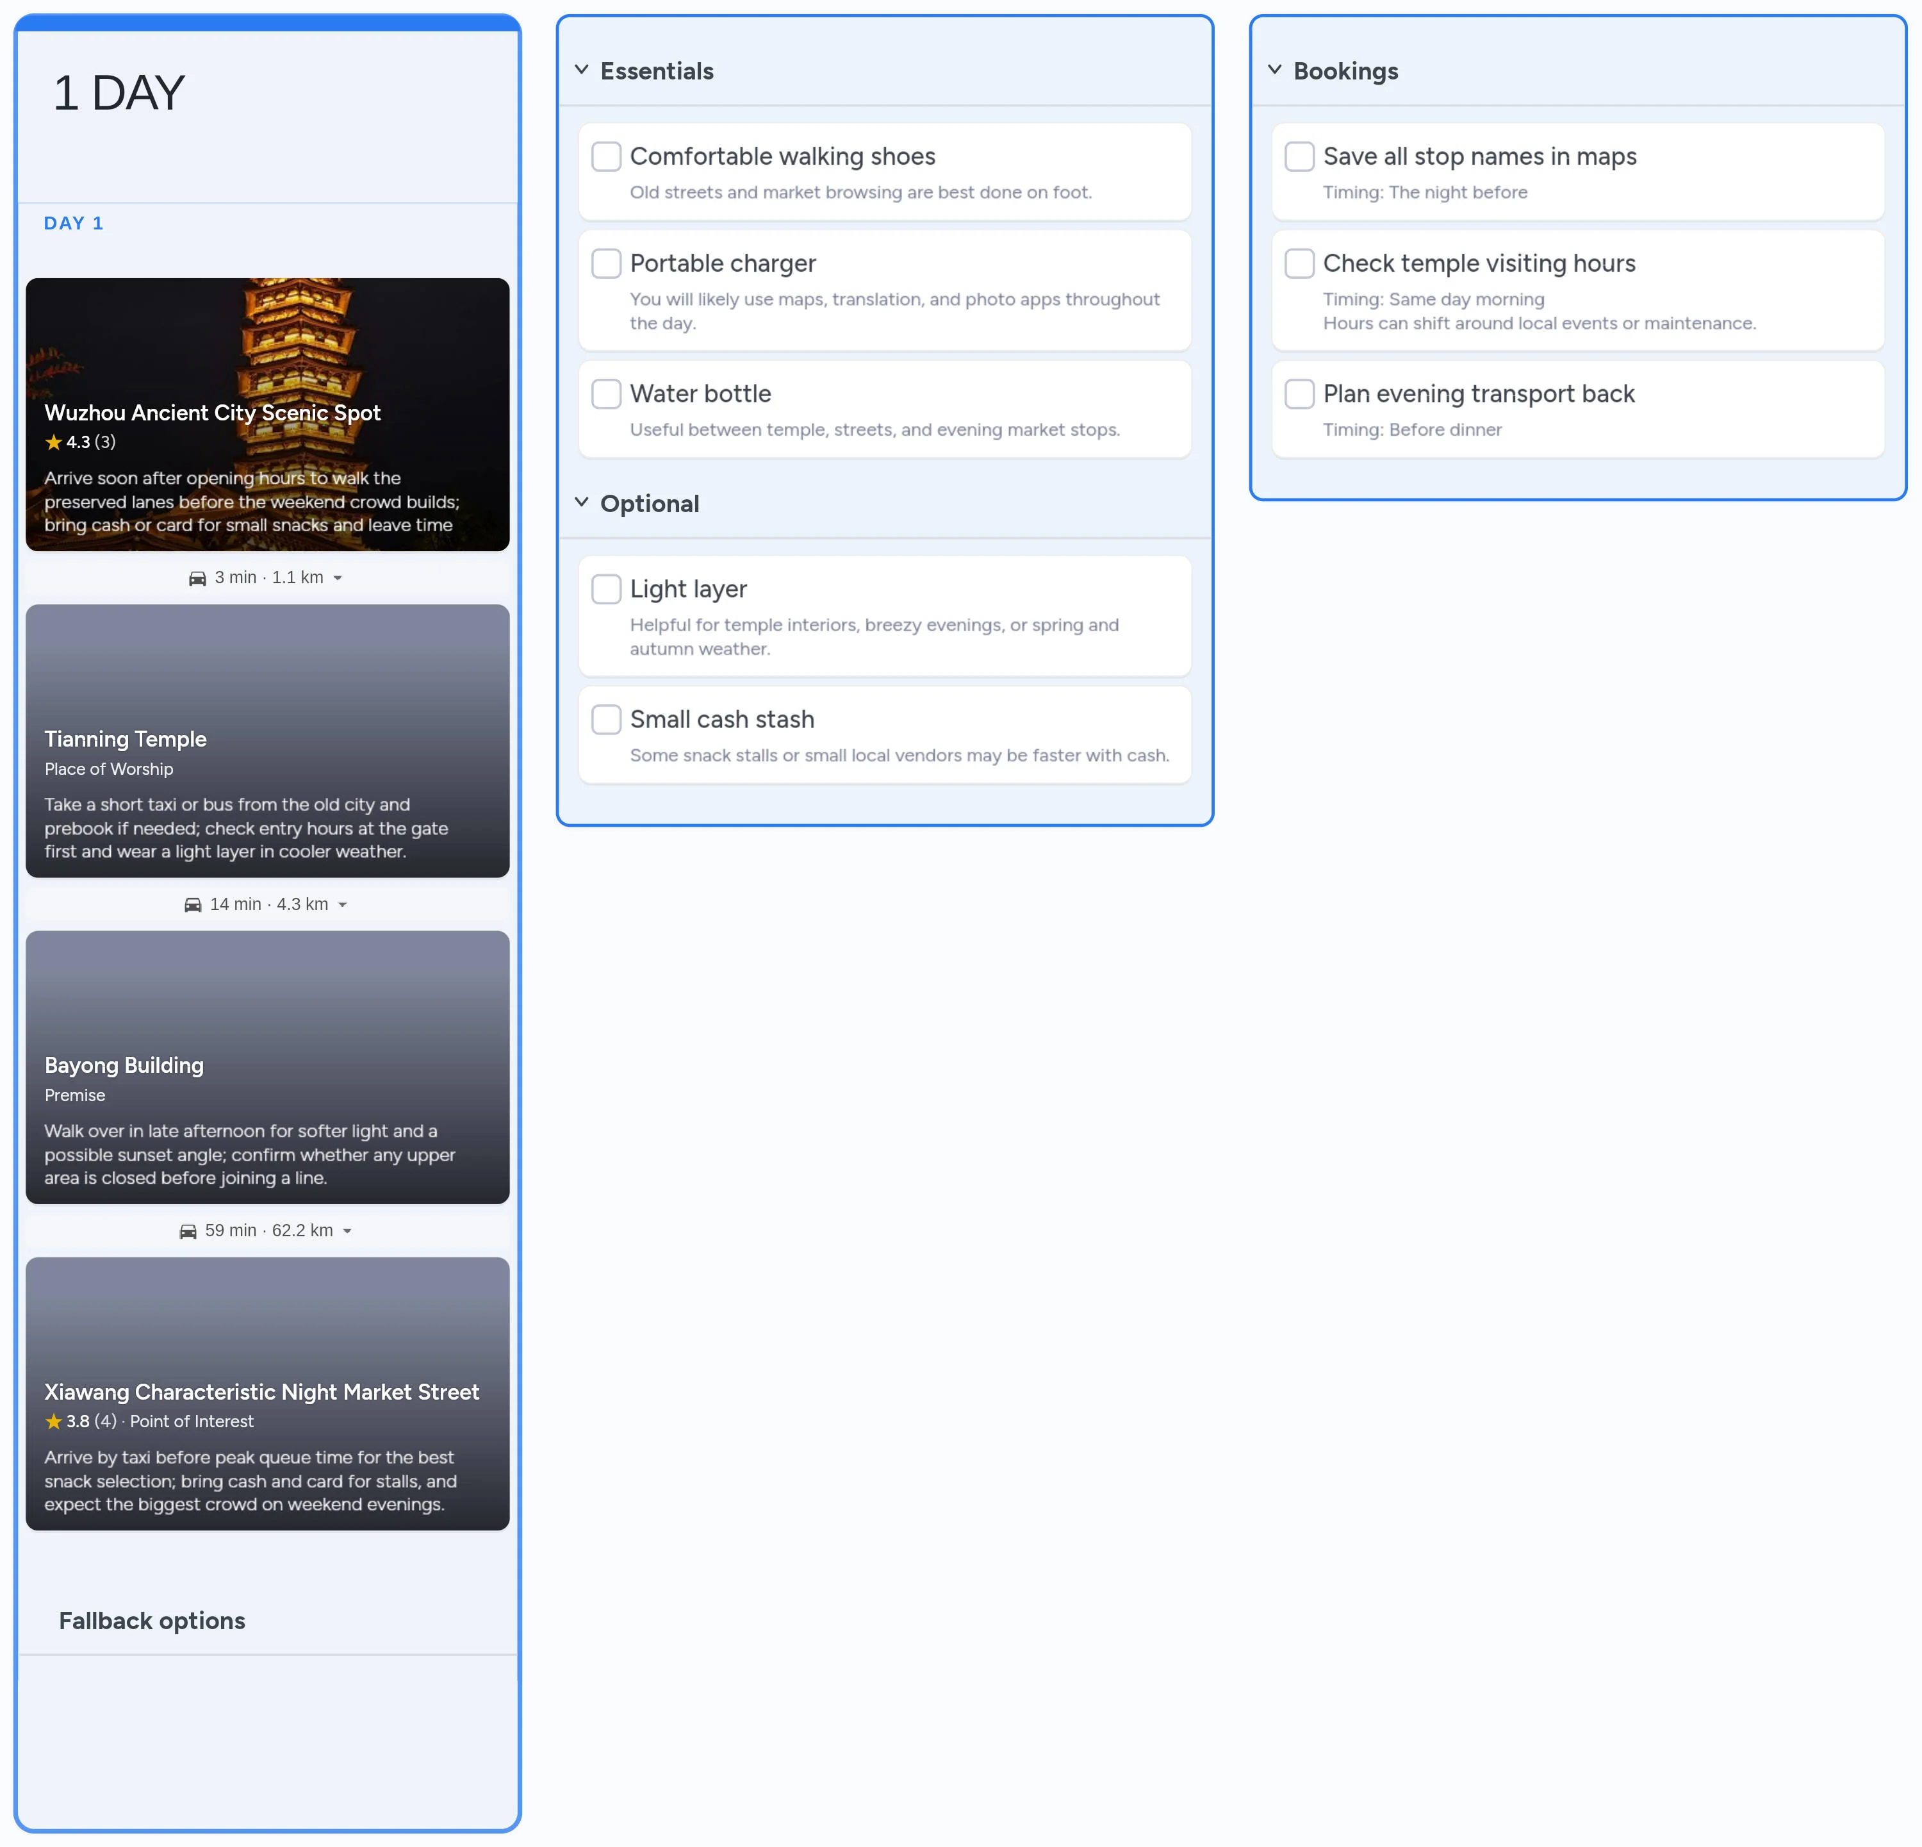Viewport: 1922px width, 1847px height.
Task: Open the Fallback options section
Action: point(152,1620)
